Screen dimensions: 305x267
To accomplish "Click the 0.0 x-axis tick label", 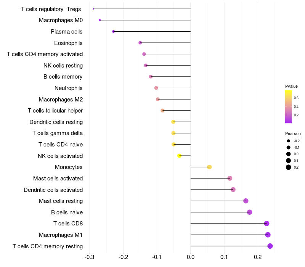I will point(191,257).
